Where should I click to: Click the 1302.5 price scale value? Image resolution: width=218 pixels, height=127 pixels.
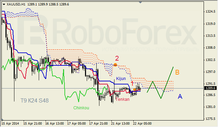coord(210,60)
